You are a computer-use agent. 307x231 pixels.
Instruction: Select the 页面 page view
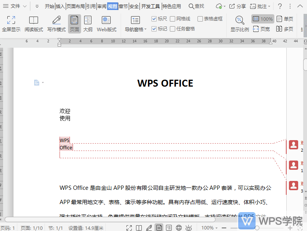click(x=75, y=24)
